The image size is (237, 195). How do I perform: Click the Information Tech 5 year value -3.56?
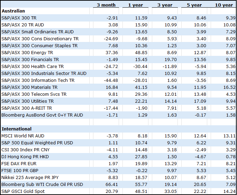(201, 80)
